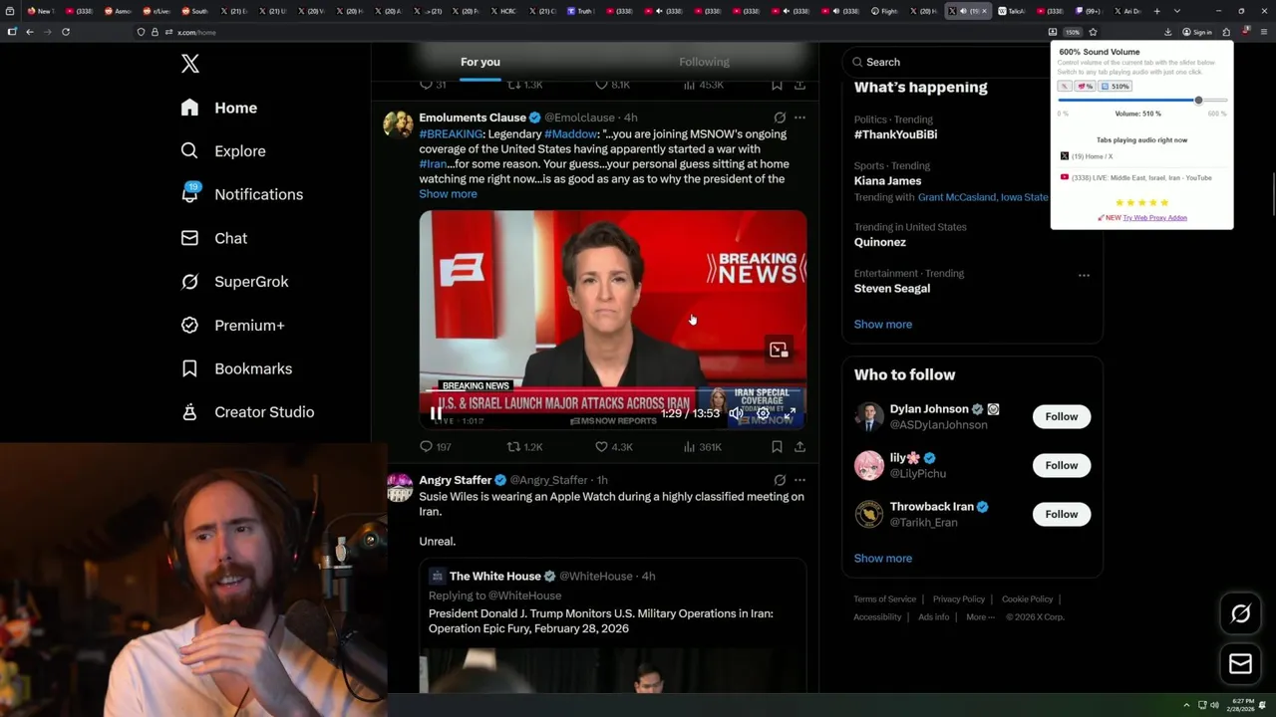The image size is (1276, 717).
Task: Click the browser reload button
Action: [x=66, y=32]
